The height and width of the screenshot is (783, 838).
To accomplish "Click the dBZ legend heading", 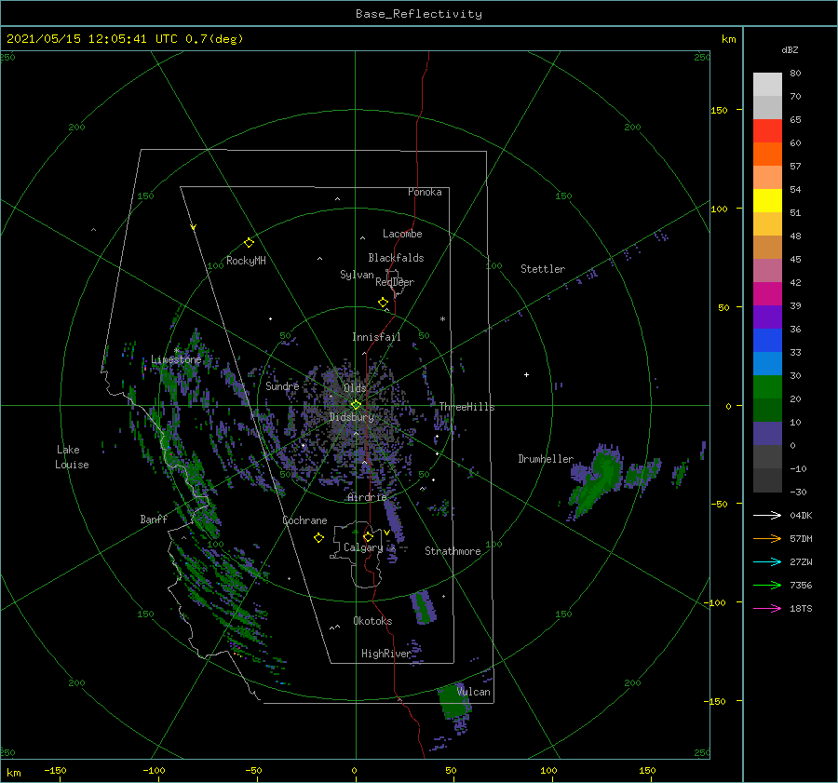I will point(790,49).
